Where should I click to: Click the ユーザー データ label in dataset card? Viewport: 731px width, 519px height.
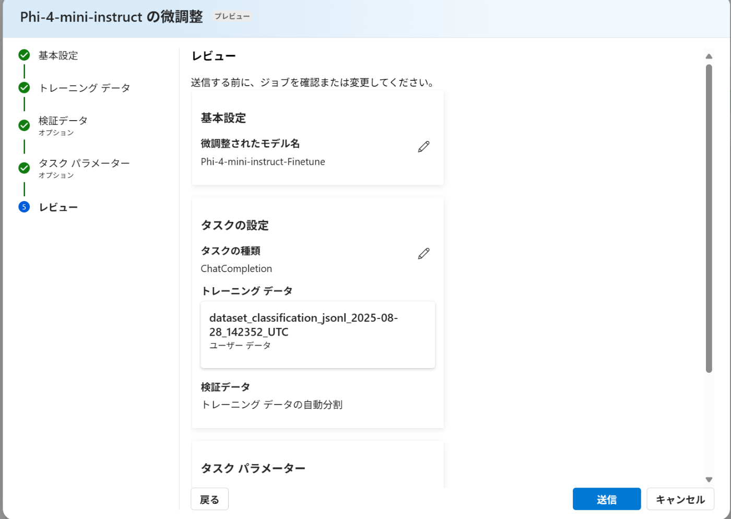pyautogui.click(x=240, y=346)
